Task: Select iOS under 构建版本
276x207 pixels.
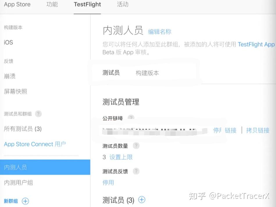Action: (x=8, y=42)
